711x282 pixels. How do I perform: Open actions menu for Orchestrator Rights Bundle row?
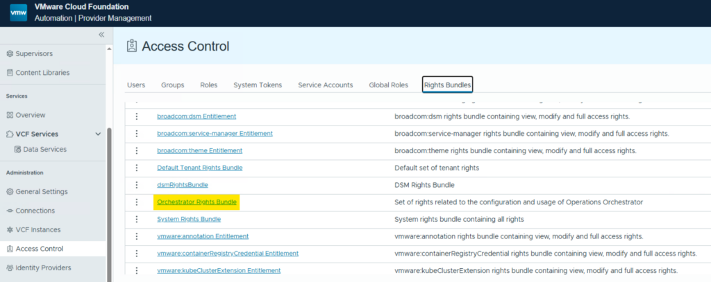(137, 202)
